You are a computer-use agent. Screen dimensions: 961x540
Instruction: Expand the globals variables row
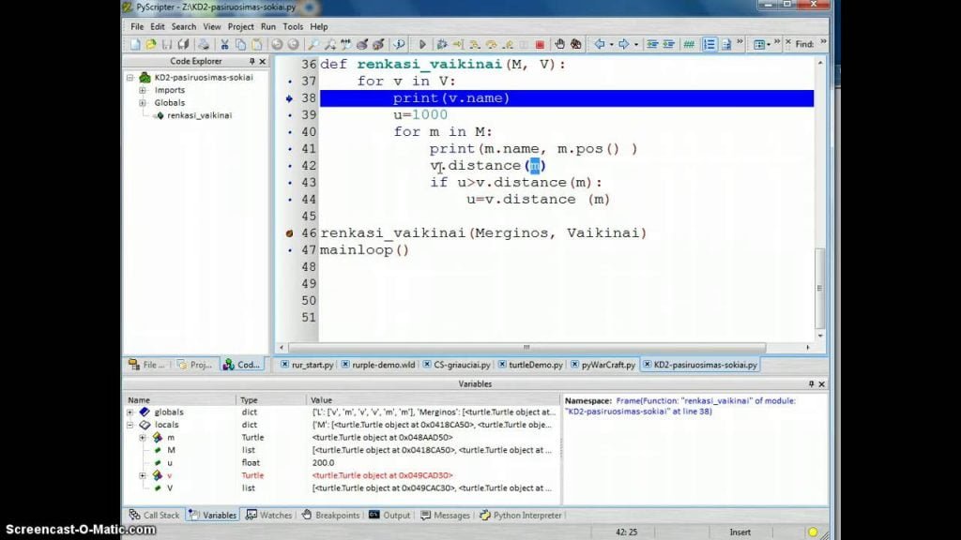pyautogui.click(x=130, y=412)
